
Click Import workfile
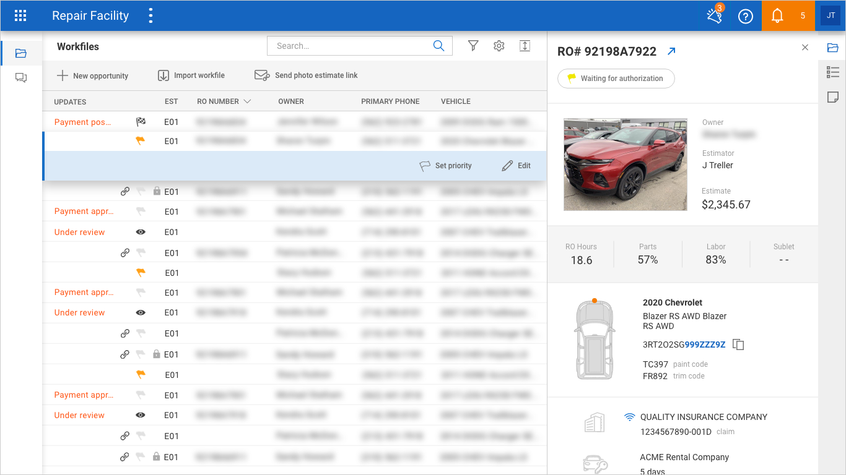tap(191, 75)
